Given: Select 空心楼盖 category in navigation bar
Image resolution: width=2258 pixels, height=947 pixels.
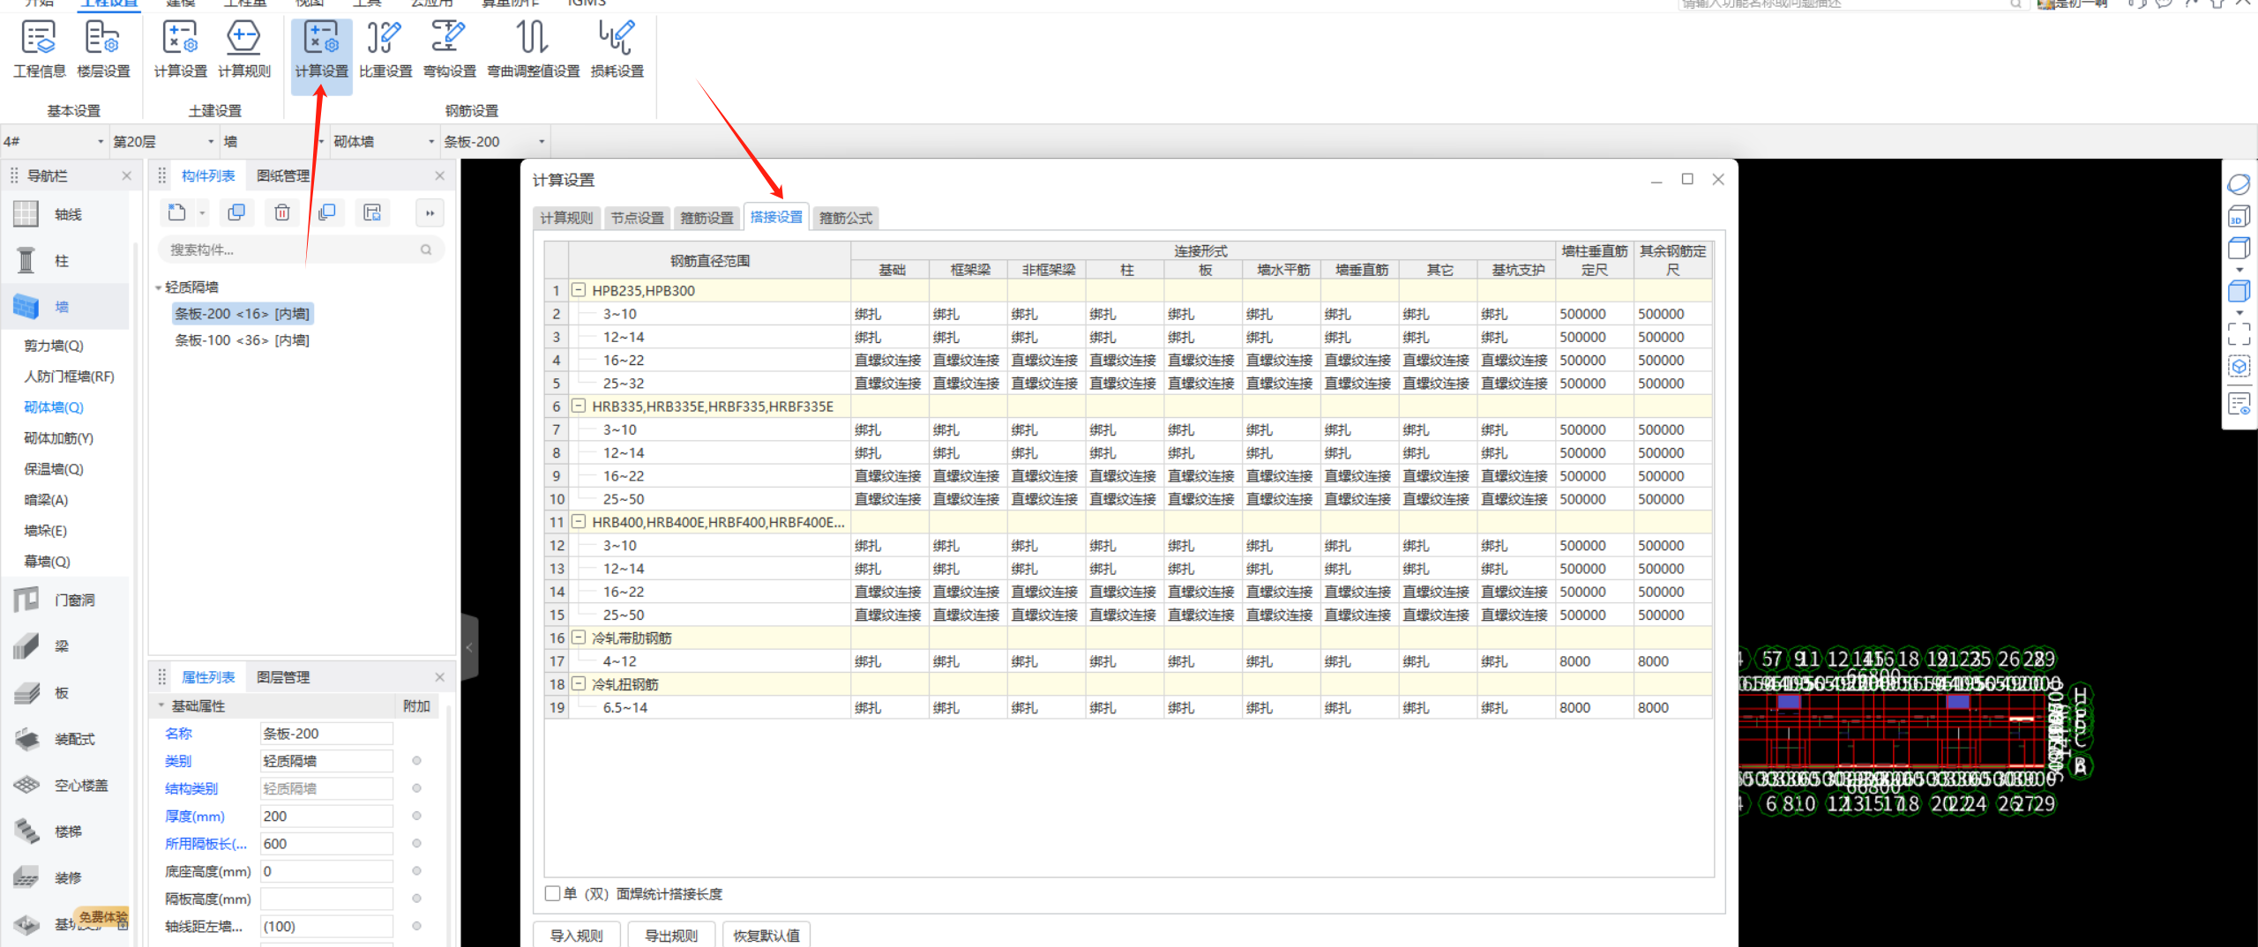Looking at the screenshot, I should click(x=65, y=786).
